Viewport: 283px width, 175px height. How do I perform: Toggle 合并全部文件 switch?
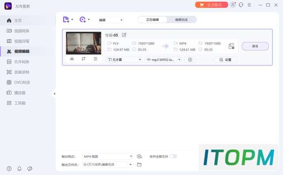point(173,156)
